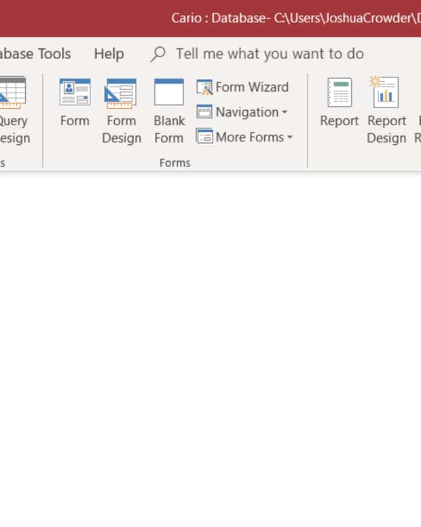The image size is (421, 527).
Task: Switch to the Database Tools tab
Action: pyautogui.click(x=35, y=54)
